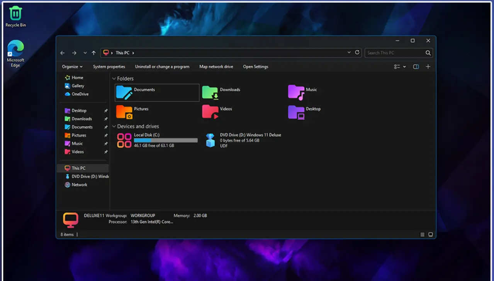Refresh the This PC view
This screenshot has width=494, height=281.
pyautogui.click(x=357, y=52)
